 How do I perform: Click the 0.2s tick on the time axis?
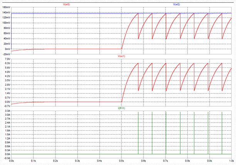pos(56,160)
